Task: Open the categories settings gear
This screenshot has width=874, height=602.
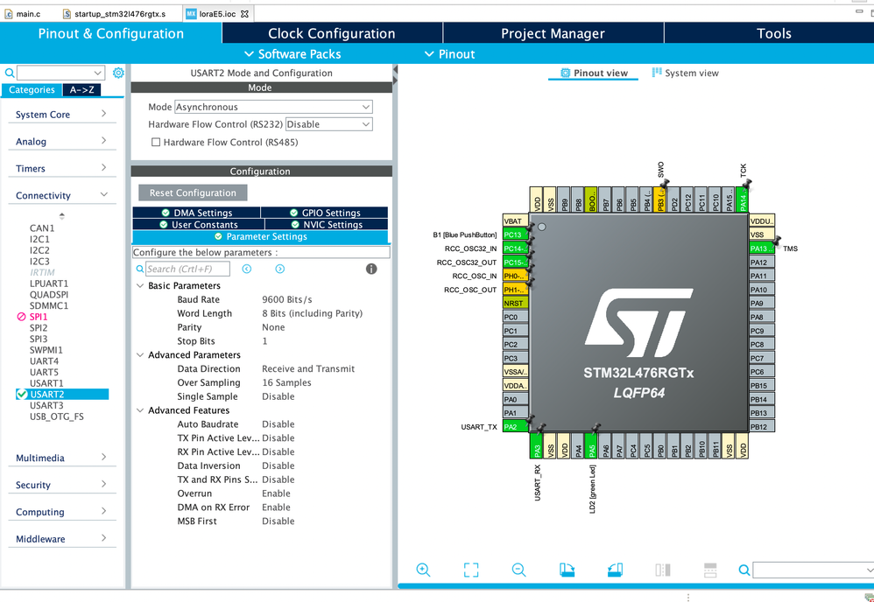Action: pos(118,73)
